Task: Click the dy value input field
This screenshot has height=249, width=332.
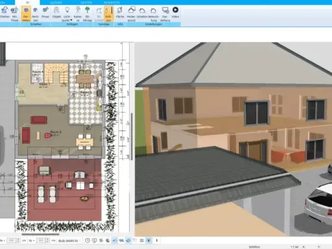Action: click(41, 241)
